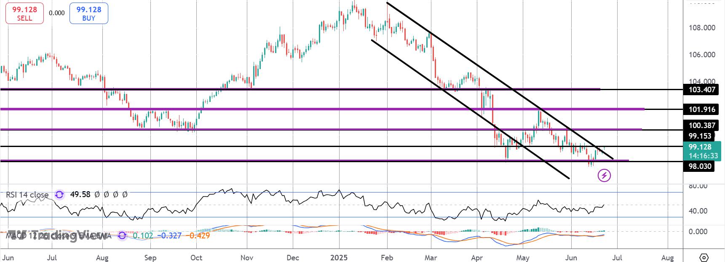Select the RSI 14 close legend
725x262 pixels.
point(27,195)
